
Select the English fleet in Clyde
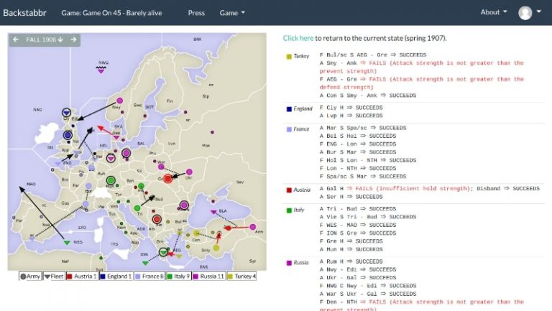click(x=66, y=113)
